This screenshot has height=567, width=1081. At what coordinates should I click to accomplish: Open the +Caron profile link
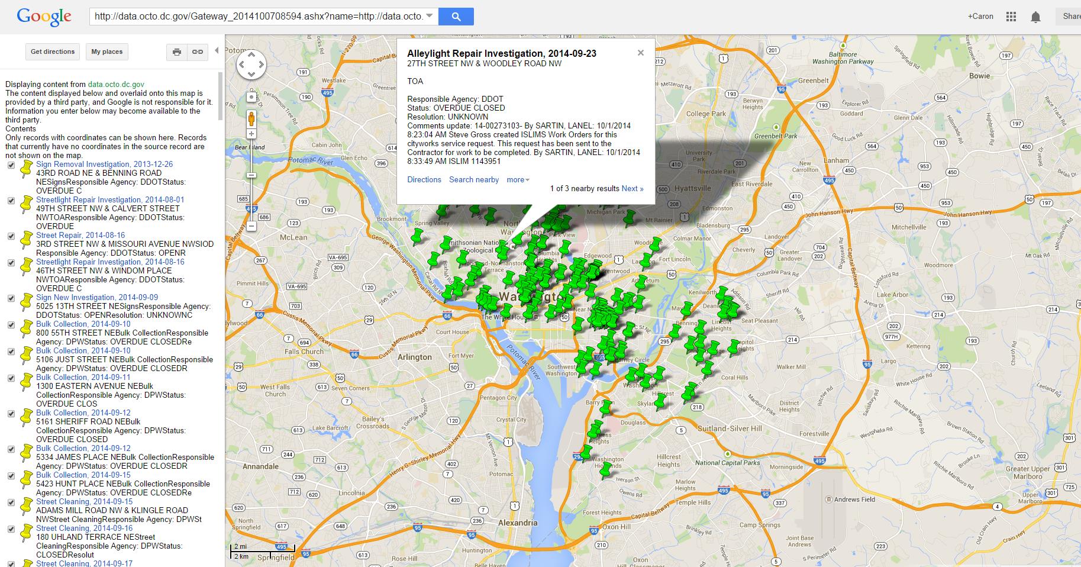(980, 17)
